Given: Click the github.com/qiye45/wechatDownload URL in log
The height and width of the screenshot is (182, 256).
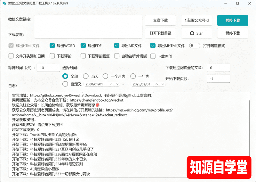Looking at the screenshot, I should point(66,95).
